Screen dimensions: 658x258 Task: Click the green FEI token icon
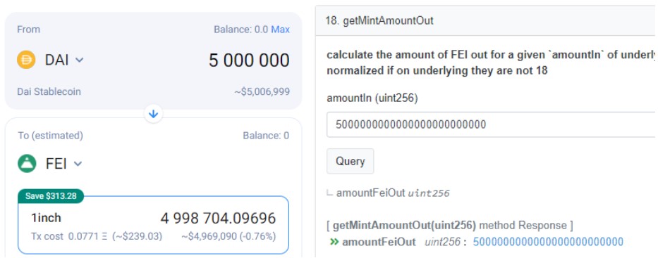coord(27,164)
